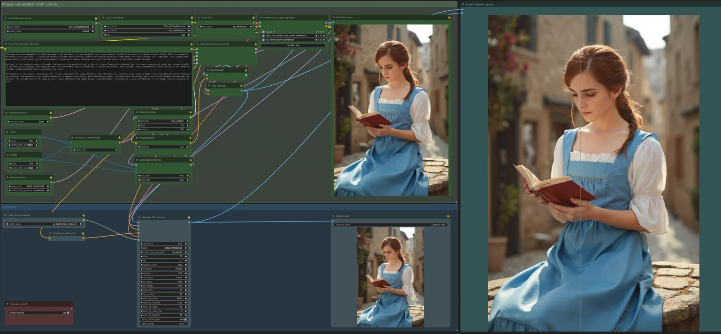Click the lock icon on ConditioningZeroOut node
The width and height of the screenshot is (721, 334).
(x=83, y=233)
